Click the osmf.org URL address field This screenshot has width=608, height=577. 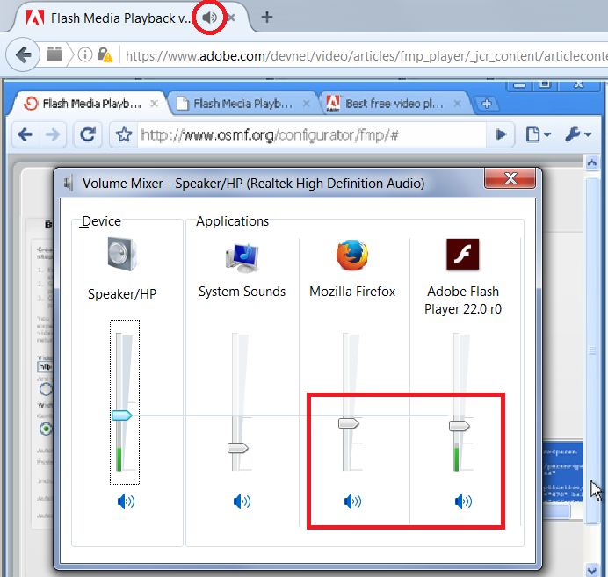coord(299,134)
